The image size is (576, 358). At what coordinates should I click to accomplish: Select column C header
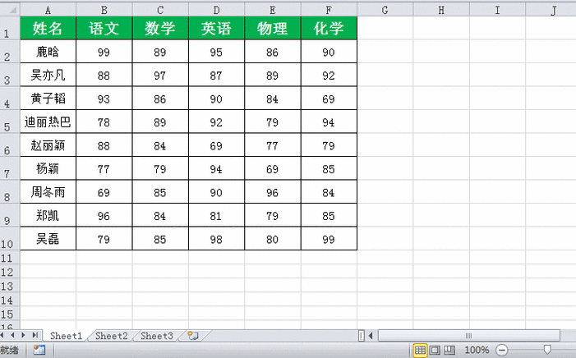(160, 10)
